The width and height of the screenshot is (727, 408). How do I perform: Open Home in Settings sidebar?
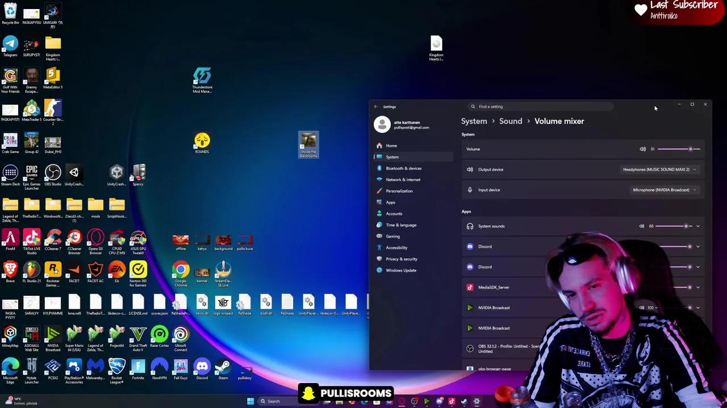point(413,146)
